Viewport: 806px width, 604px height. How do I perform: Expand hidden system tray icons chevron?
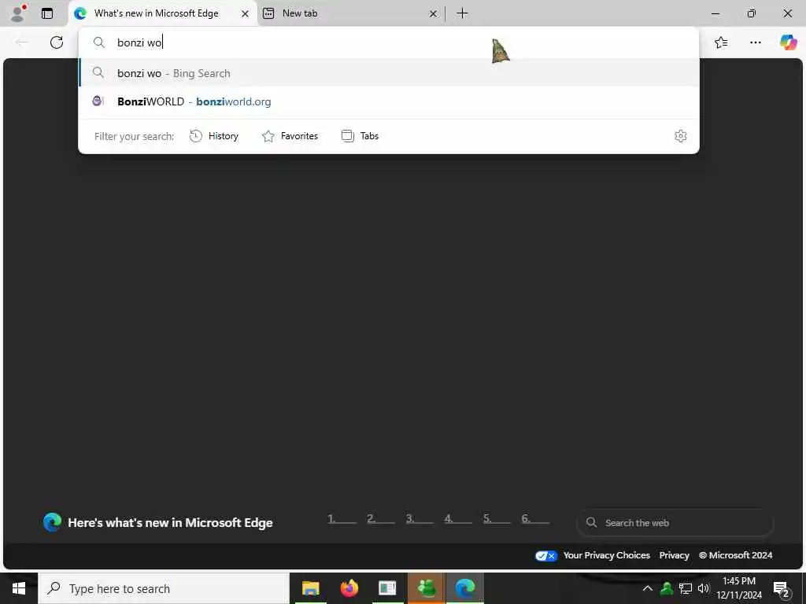(x=648, y=588)
